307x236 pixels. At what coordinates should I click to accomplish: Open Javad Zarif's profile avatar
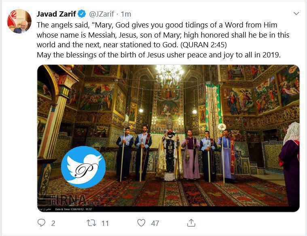tap(19, 21)
